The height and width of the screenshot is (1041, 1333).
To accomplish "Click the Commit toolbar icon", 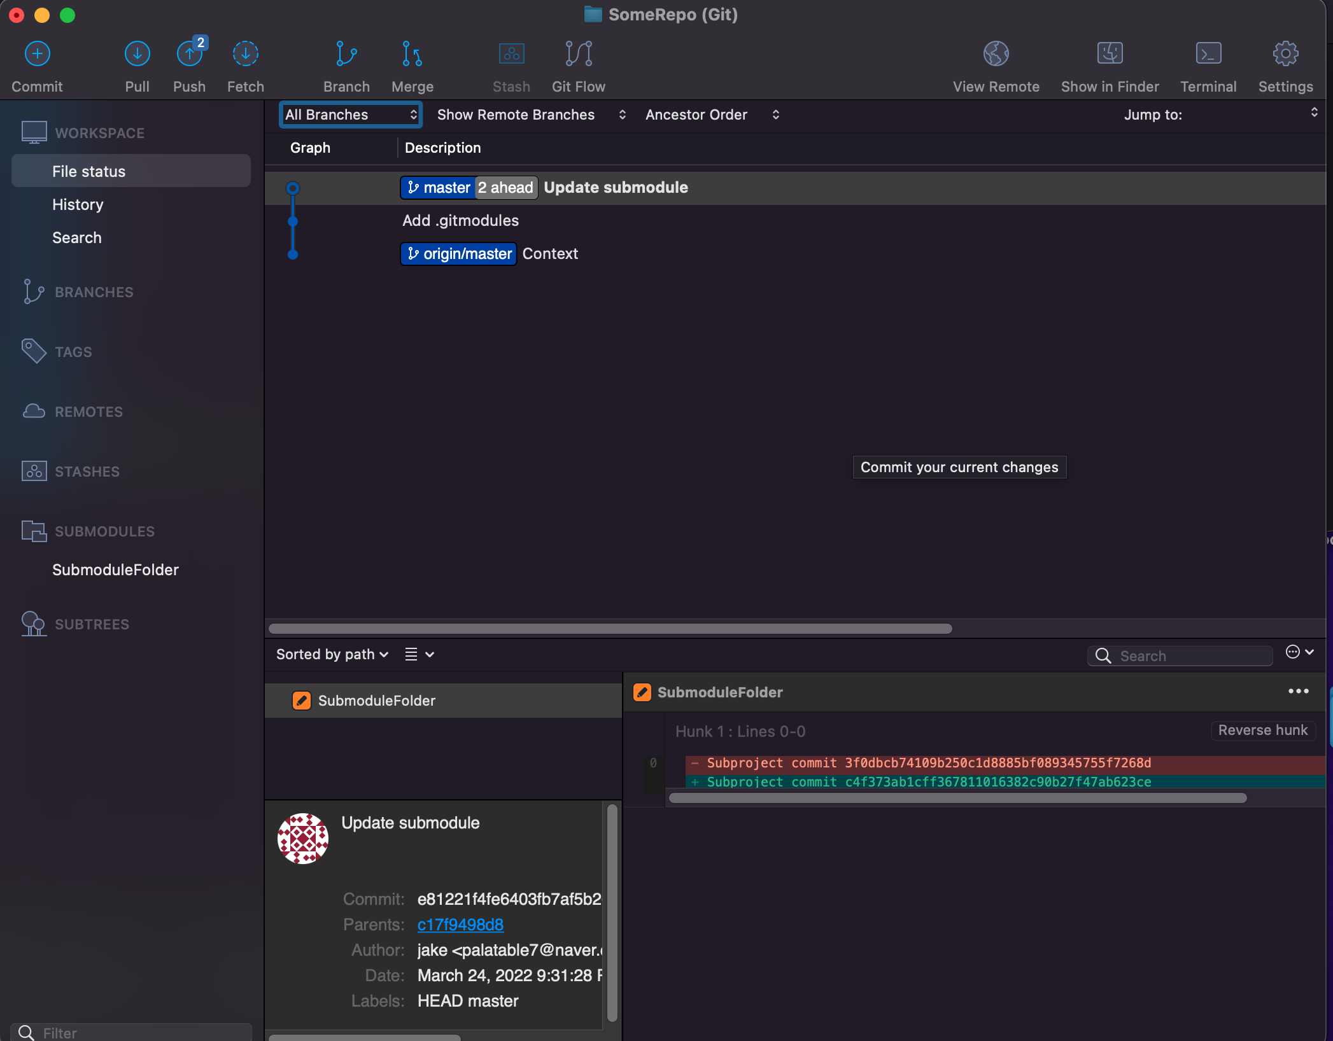I will [x=37, y=54].
